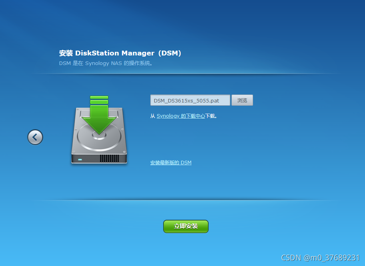Click the DSM 是在 Synology NAS 的操作系统 subtitle
365x266 pixels.
point(106,63)
